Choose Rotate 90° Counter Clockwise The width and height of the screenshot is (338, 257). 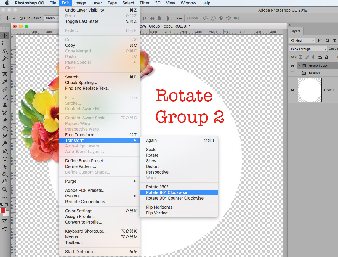179,198
